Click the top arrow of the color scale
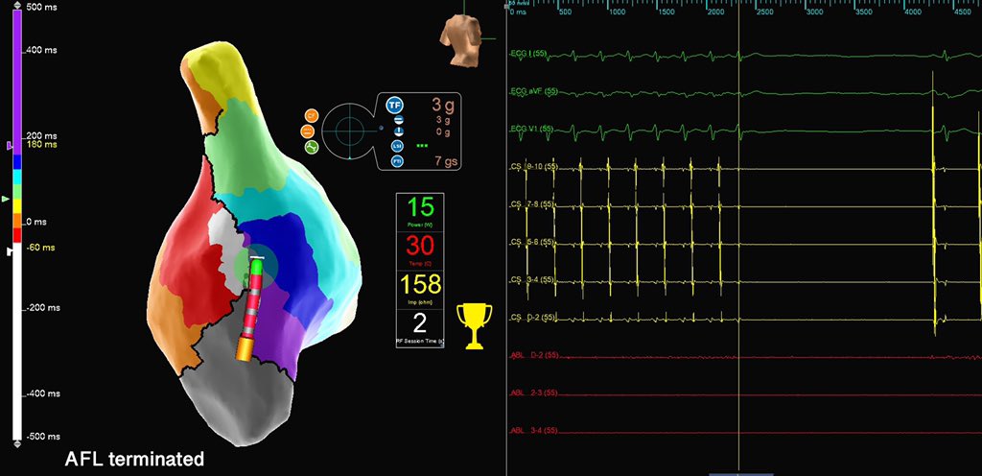 pyautogui.click(x=17, y=7)
